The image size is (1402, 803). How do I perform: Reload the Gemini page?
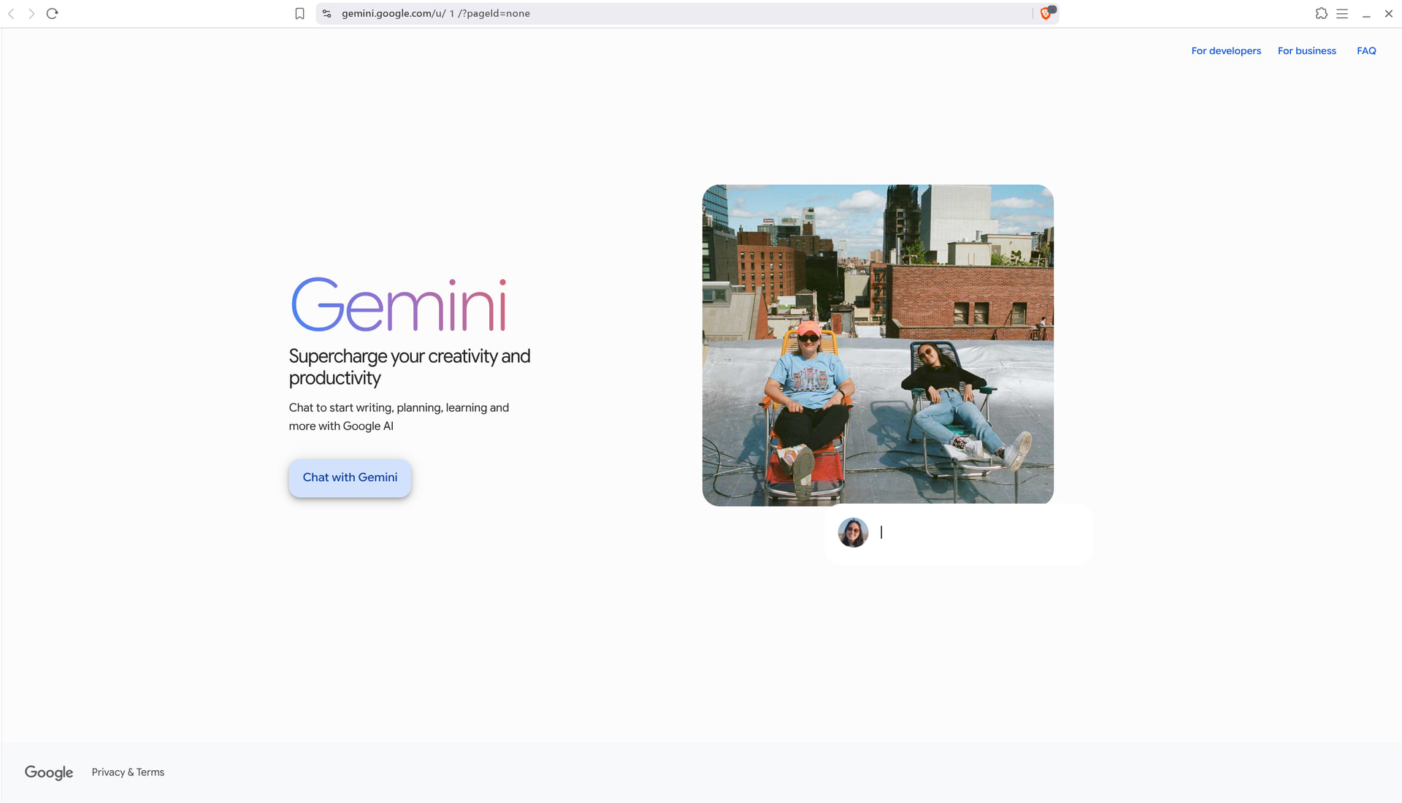(x=53, y=14)
